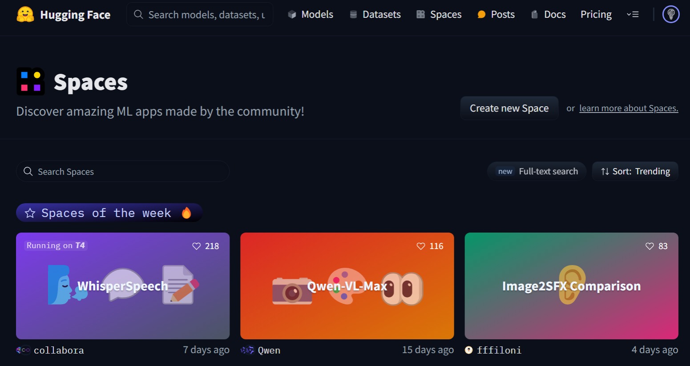Screen dimensions: 690x366
Task: Click the fffiloni avatar icon
Action: point(469,350)
